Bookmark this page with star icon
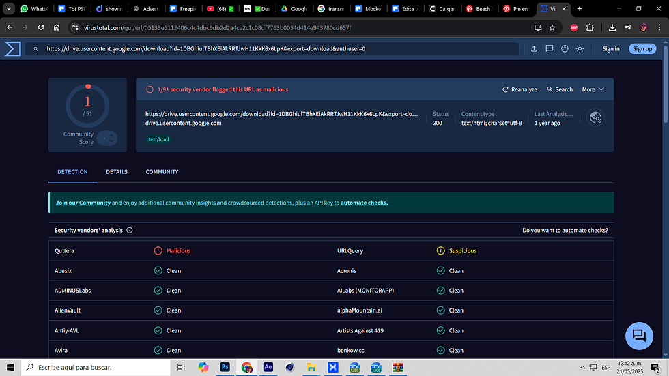The height and width of the screenshot is (376, 669). coord(552,27)
